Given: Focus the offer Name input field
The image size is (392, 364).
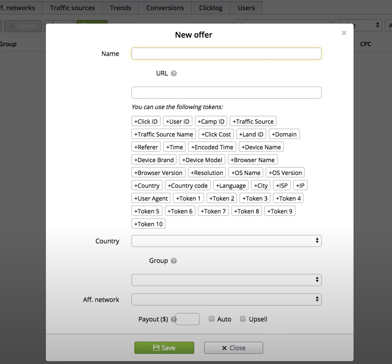Looking at the screenshot, I should point(226,53).
